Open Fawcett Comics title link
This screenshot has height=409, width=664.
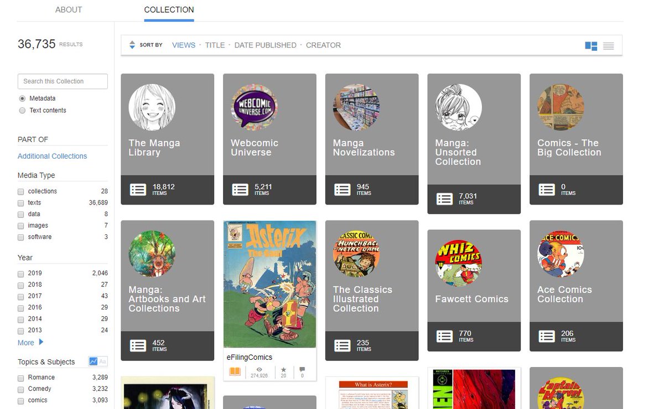pos(471,299)
